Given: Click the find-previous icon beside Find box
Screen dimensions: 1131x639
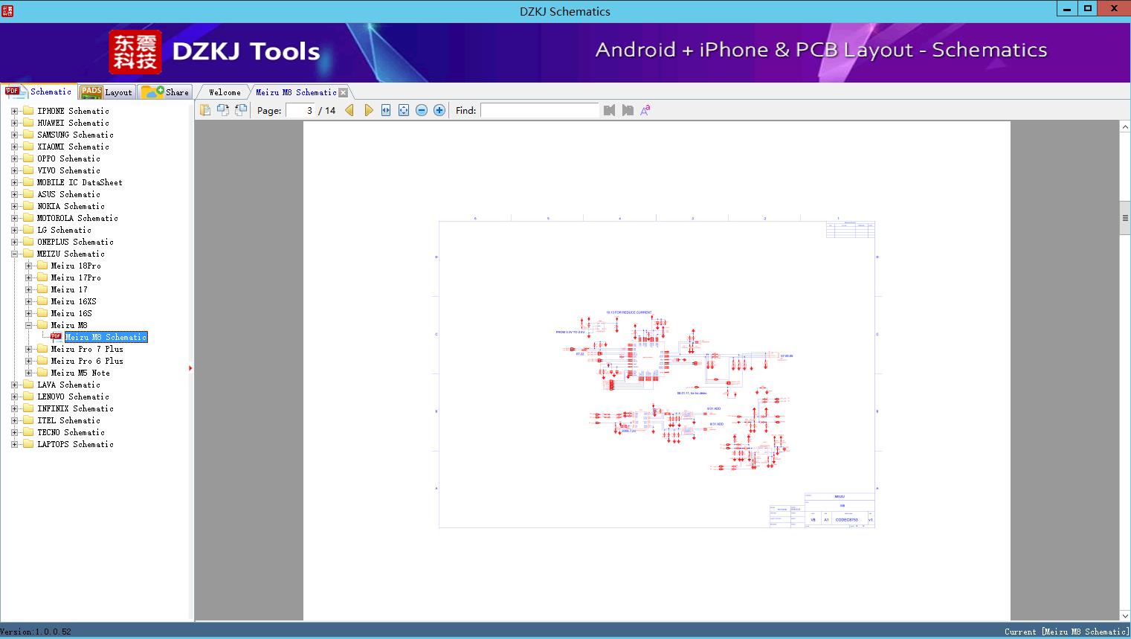Looking at the screenshot, I should [609, 109].
